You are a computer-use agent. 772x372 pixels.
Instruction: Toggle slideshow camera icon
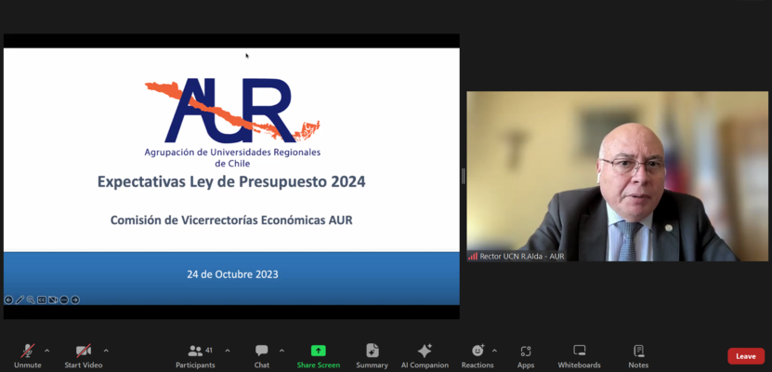tap(53, 299)
